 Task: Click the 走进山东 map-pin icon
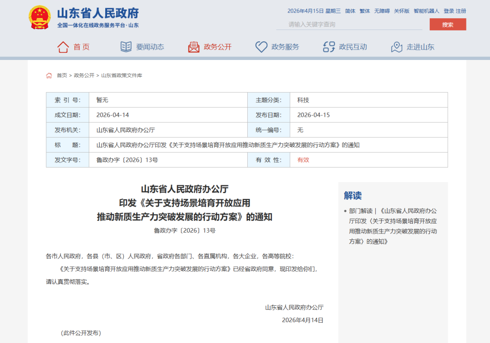click(x=397, y=46)
